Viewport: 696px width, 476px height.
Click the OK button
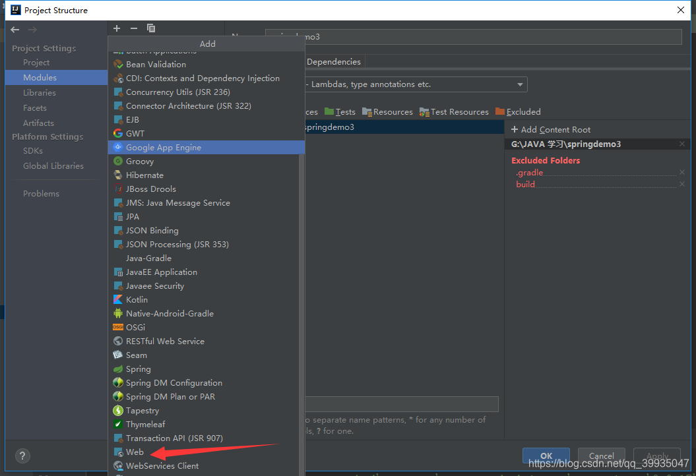[546, 456]
